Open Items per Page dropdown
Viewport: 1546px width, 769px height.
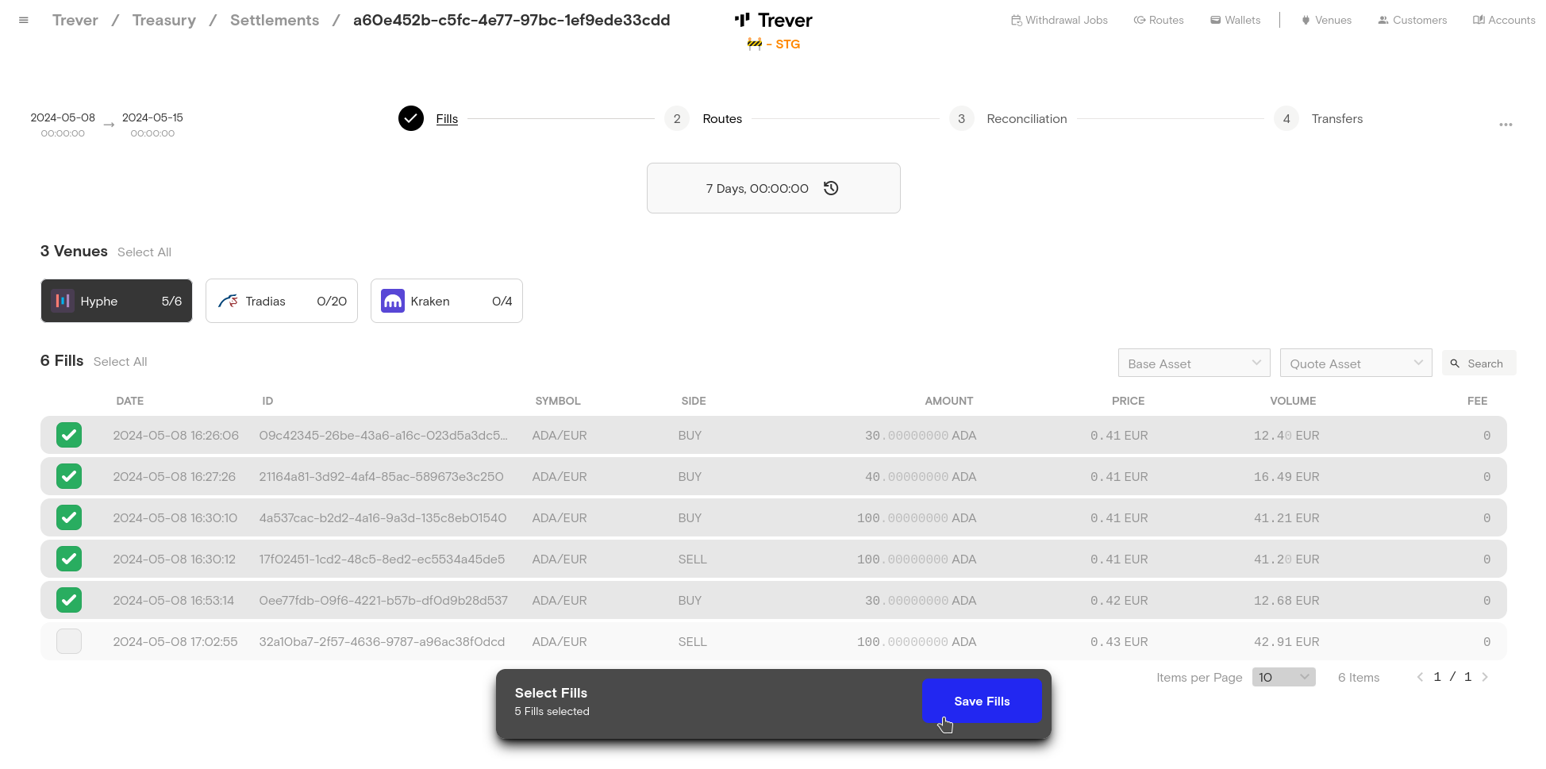pos(1283,677)
